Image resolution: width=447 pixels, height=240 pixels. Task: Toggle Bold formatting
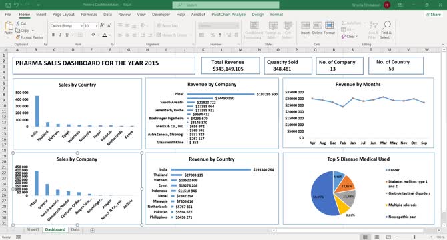(53, 35)
